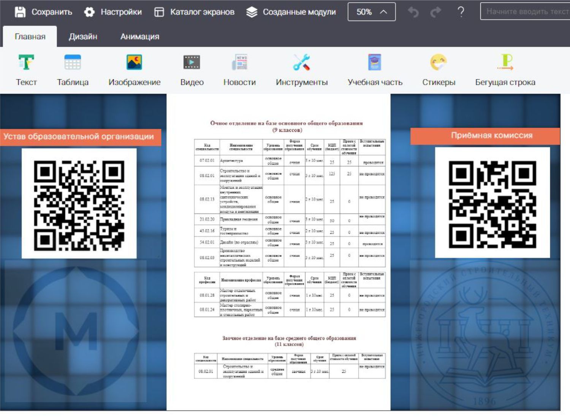Image resolution: width=570 pixels, height=418 pixels.
Task: Switch to the Дизайн tab
Action: [83, 36]
